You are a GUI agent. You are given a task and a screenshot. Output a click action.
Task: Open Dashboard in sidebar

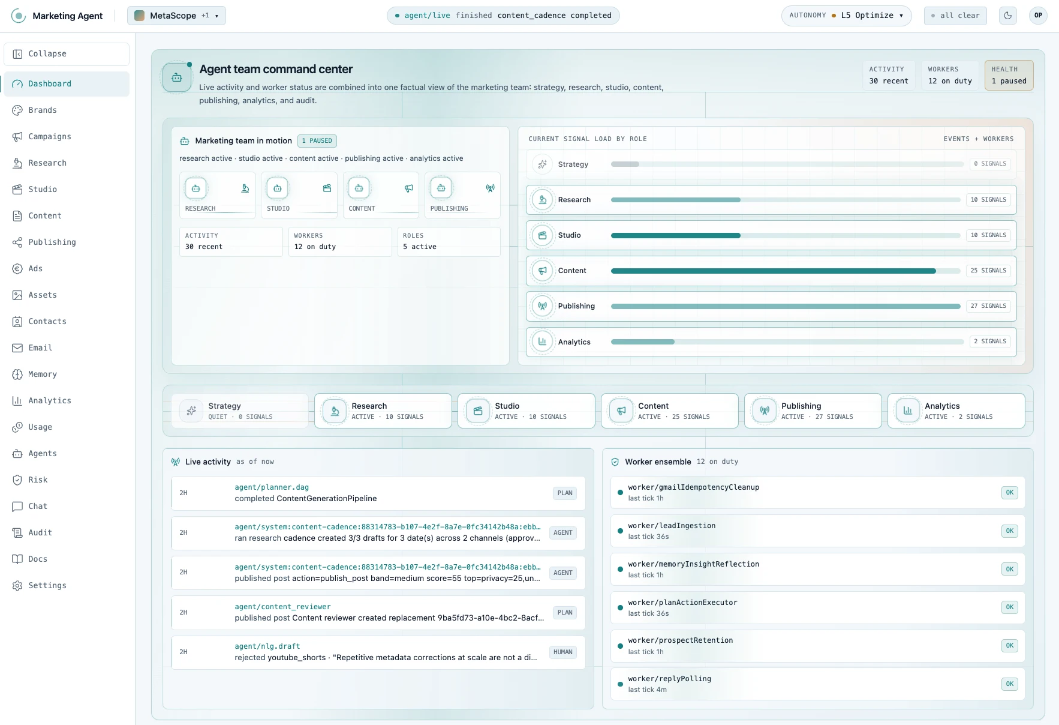67,84
